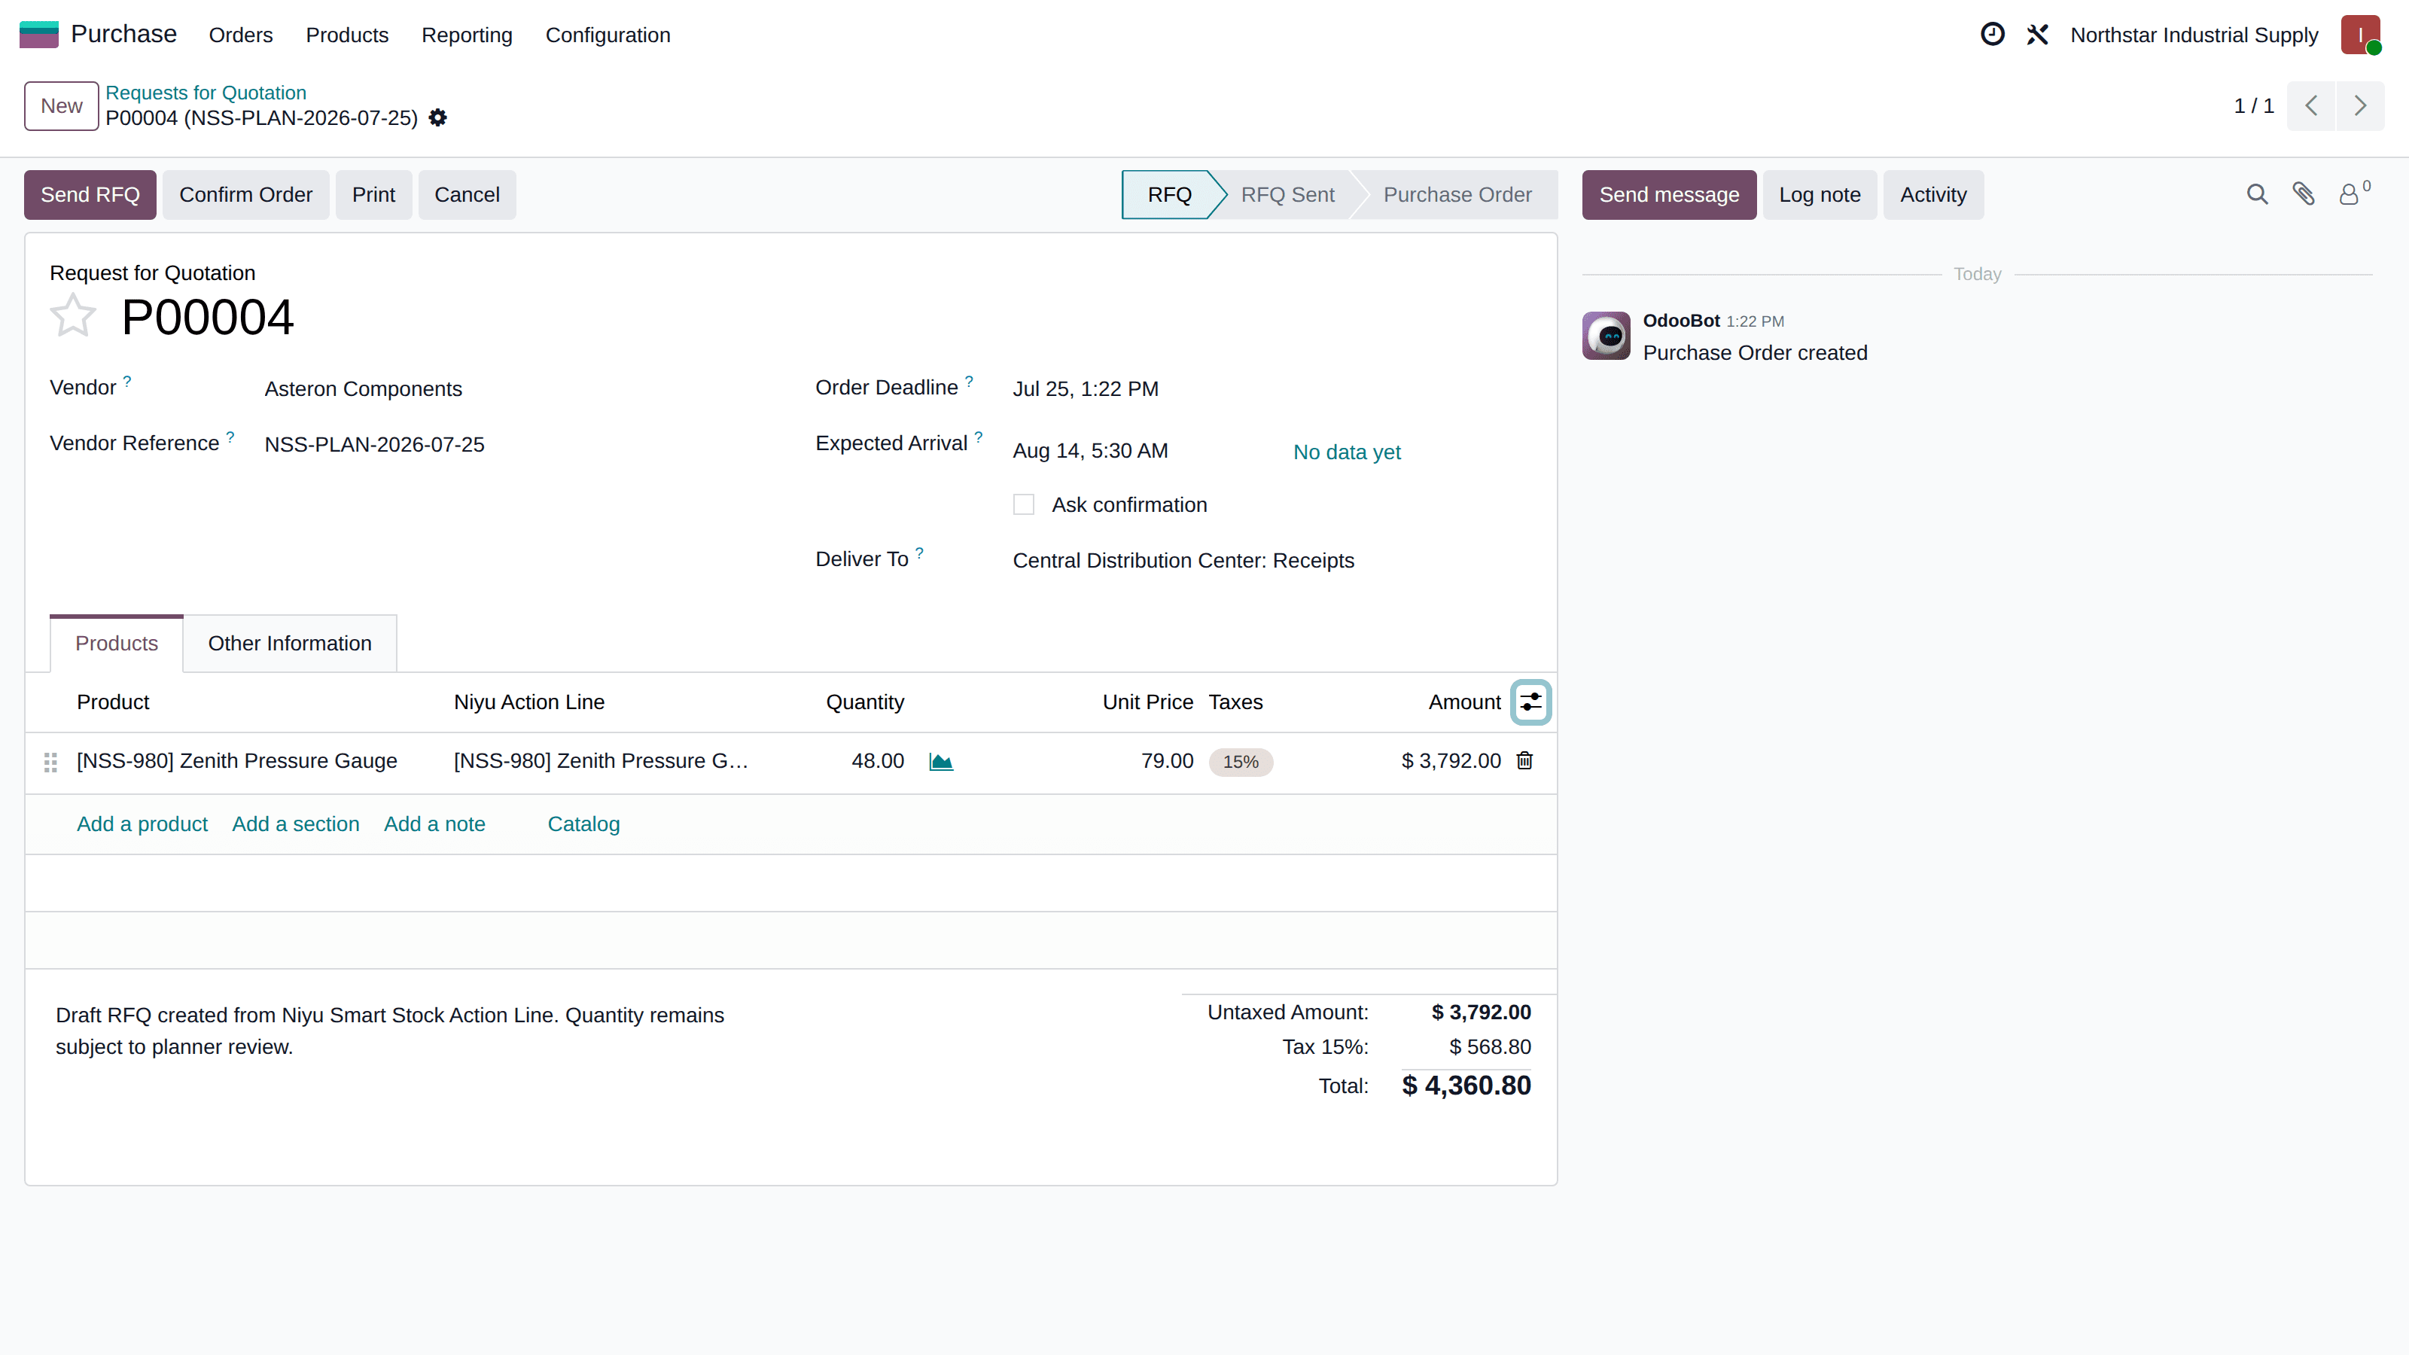Click the Amount column header
2409x1355 pixels.
point(1464,702)
